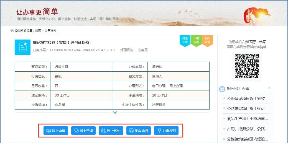This screenshot has width=288, height=143.
Task: Expand the details table with double chevron
Action: coord(115,113)
